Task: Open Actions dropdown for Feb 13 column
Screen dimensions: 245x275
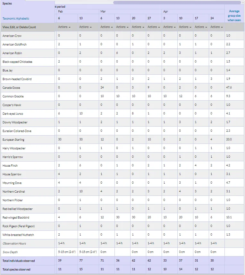Action: (x=85, y=27)
